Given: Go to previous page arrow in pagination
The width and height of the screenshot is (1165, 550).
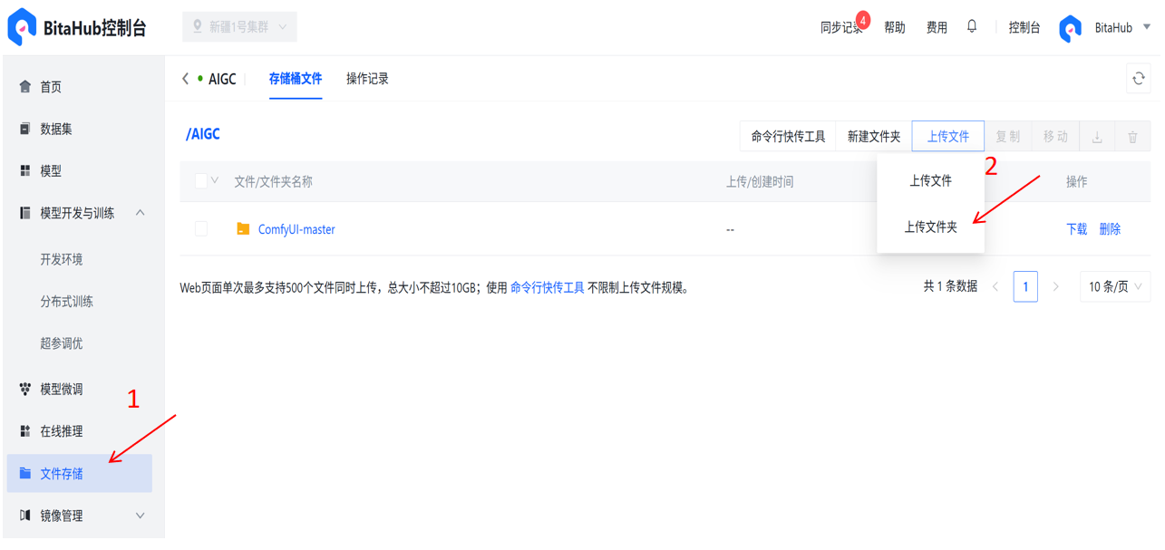Looking at the screenshot, I should [x=995, y=286].
